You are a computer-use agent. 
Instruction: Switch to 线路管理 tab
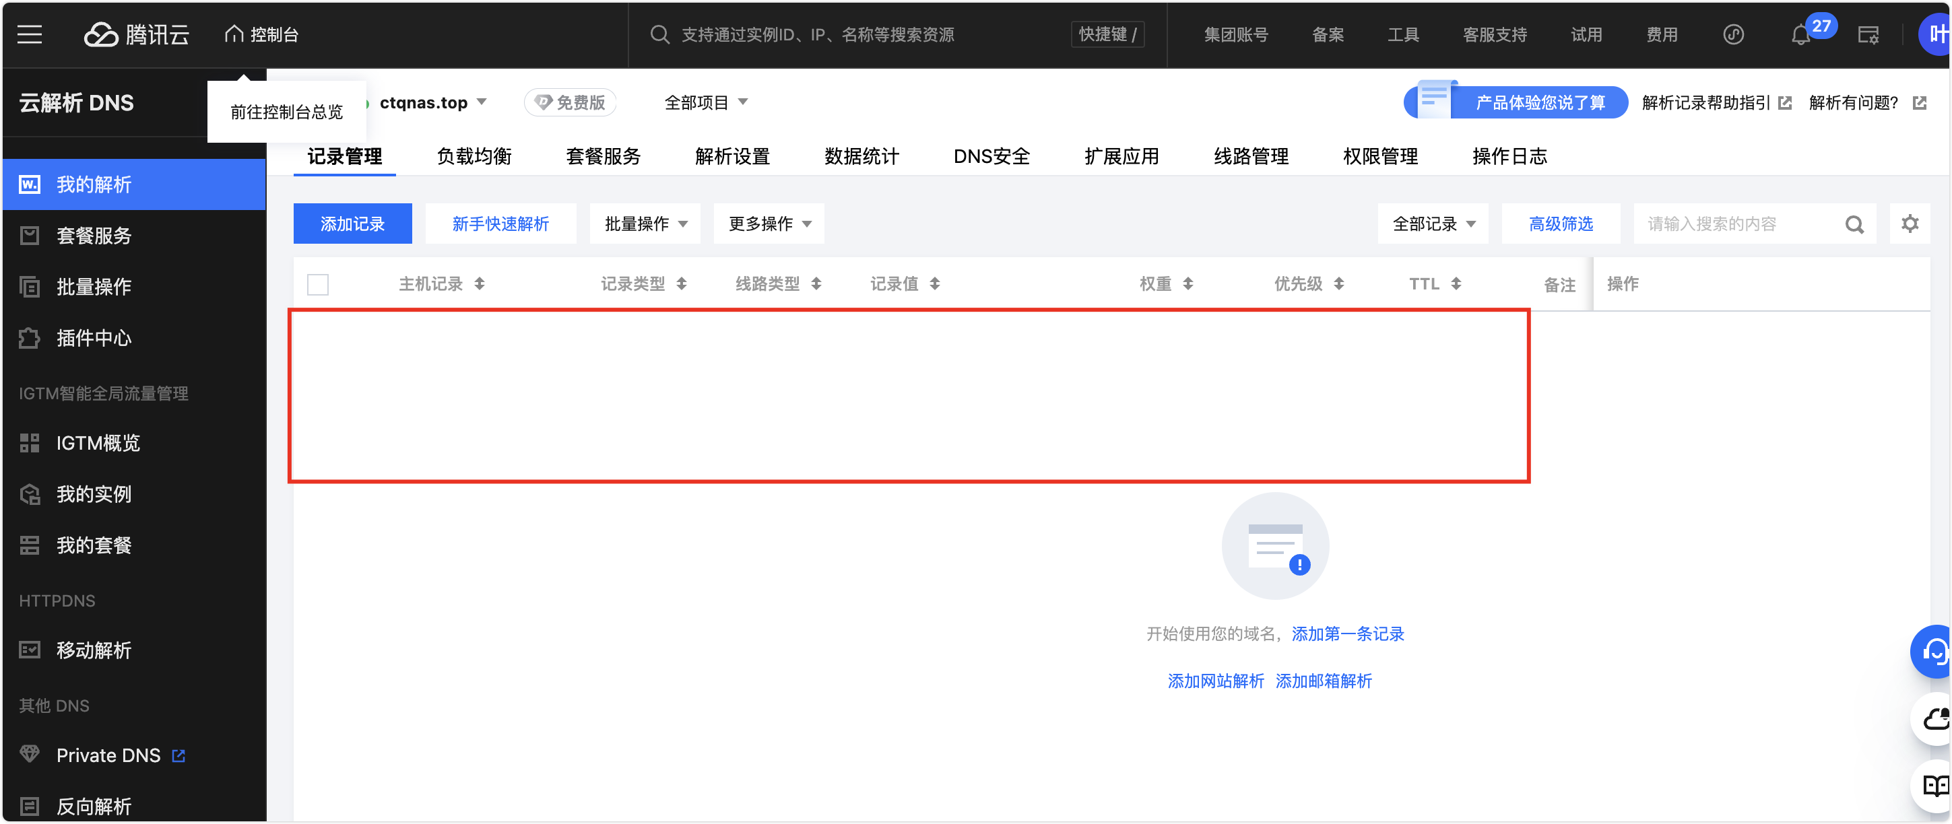tap(1251, 156)
